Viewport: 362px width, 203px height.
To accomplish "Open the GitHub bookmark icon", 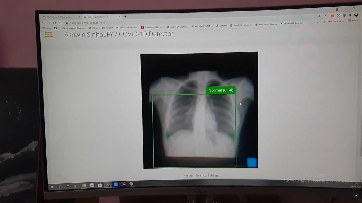I will click(55, 28).
